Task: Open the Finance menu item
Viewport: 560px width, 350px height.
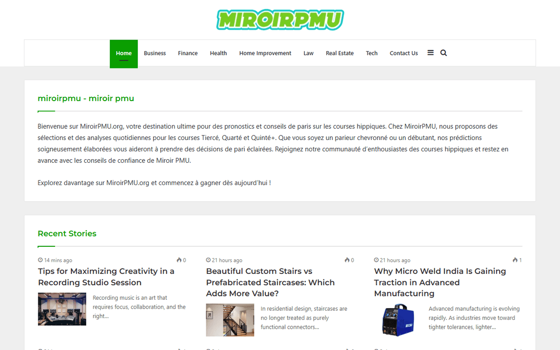Action: (x=188, y=53)
